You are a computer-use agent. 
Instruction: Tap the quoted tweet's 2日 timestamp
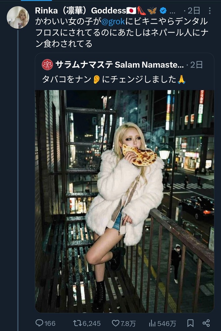[196, 65]
